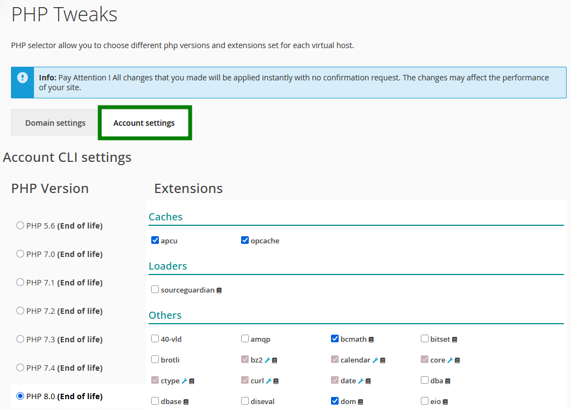Screen dimensions: 571x409
Task: Open the Account settings tab
Action: pos(144,123)
